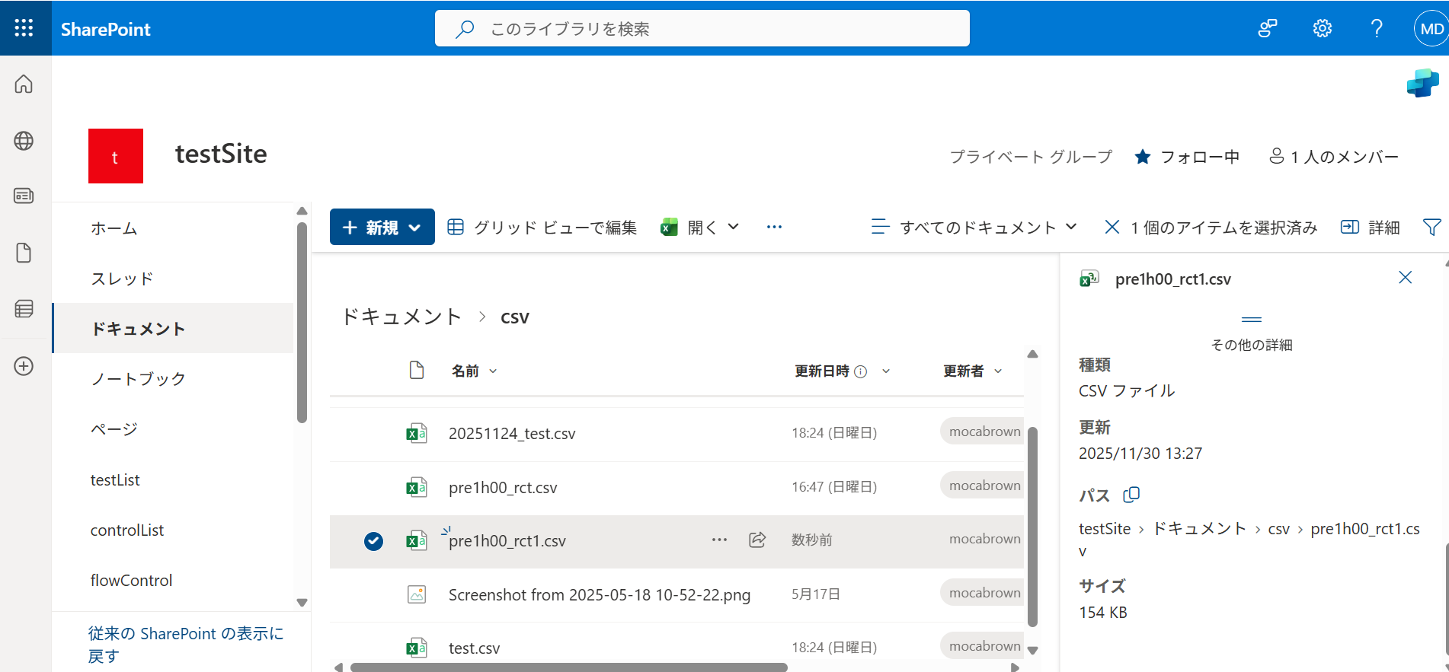
Task: Click the file list horizontal scrollbar
Action: click(x=568, y=667)
